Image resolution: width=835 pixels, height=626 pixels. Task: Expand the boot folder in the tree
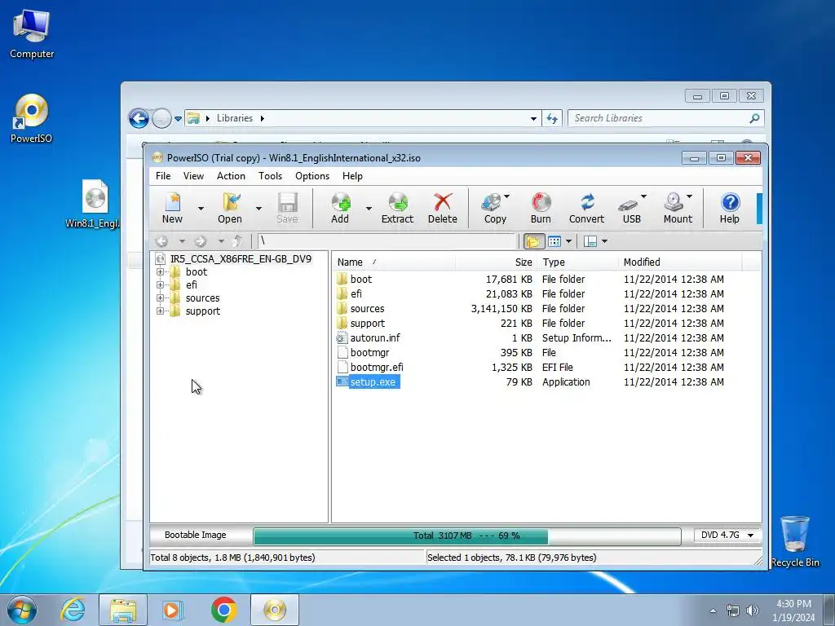click(160, 272)
